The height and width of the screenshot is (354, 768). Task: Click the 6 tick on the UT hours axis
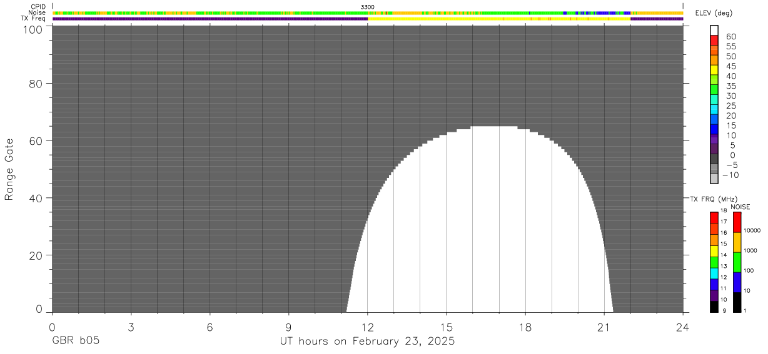click(x=210, y=327)
